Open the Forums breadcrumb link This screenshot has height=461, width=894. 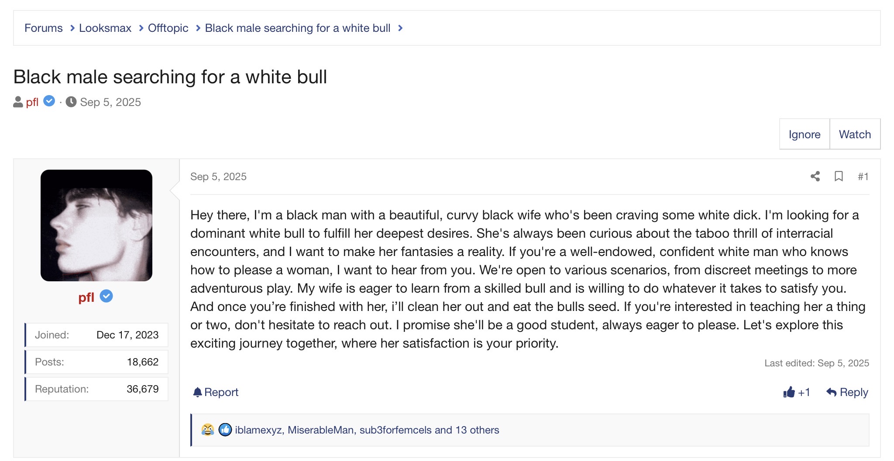[44, 28]
